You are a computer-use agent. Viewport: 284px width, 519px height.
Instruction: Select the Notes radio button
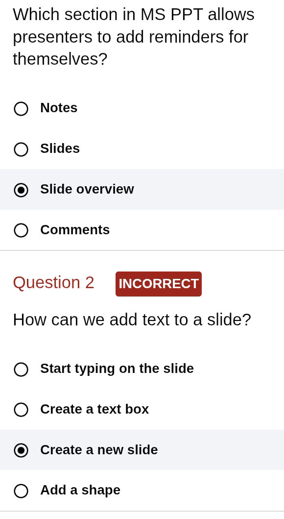(21, 109)
